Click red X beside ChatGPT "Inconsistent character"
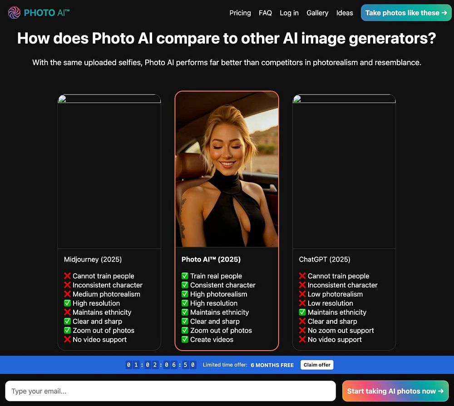Viewport: 454px width, 406px height. 302,285
